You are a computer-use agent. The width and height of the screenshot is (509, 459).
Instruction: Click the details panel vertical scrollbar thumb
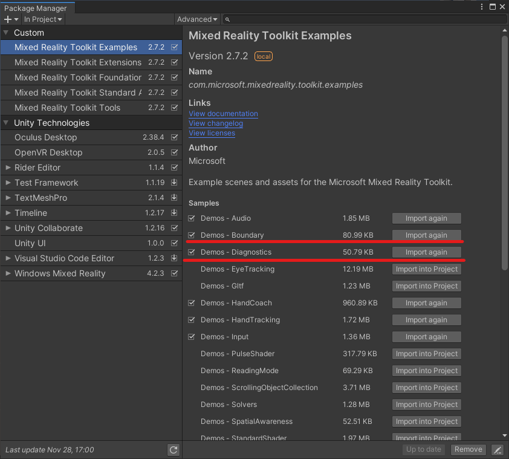pyautogui.click(x=504, y=152)
